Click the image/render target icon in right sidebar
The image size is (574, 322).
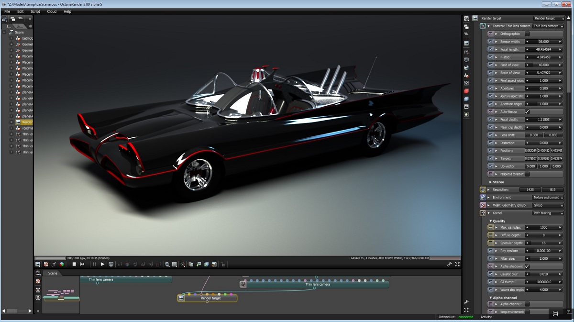[x=466, y=43]
